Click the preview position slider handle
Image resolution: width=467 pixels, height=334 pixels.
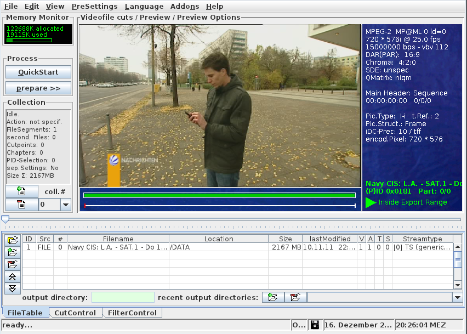click(5, 219)
